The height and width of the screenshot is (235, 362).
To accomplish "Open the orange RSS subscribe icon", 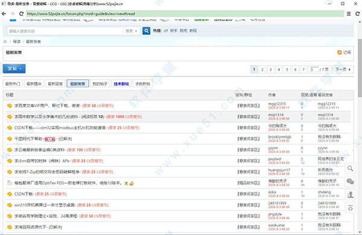I will tap(339, 52).
